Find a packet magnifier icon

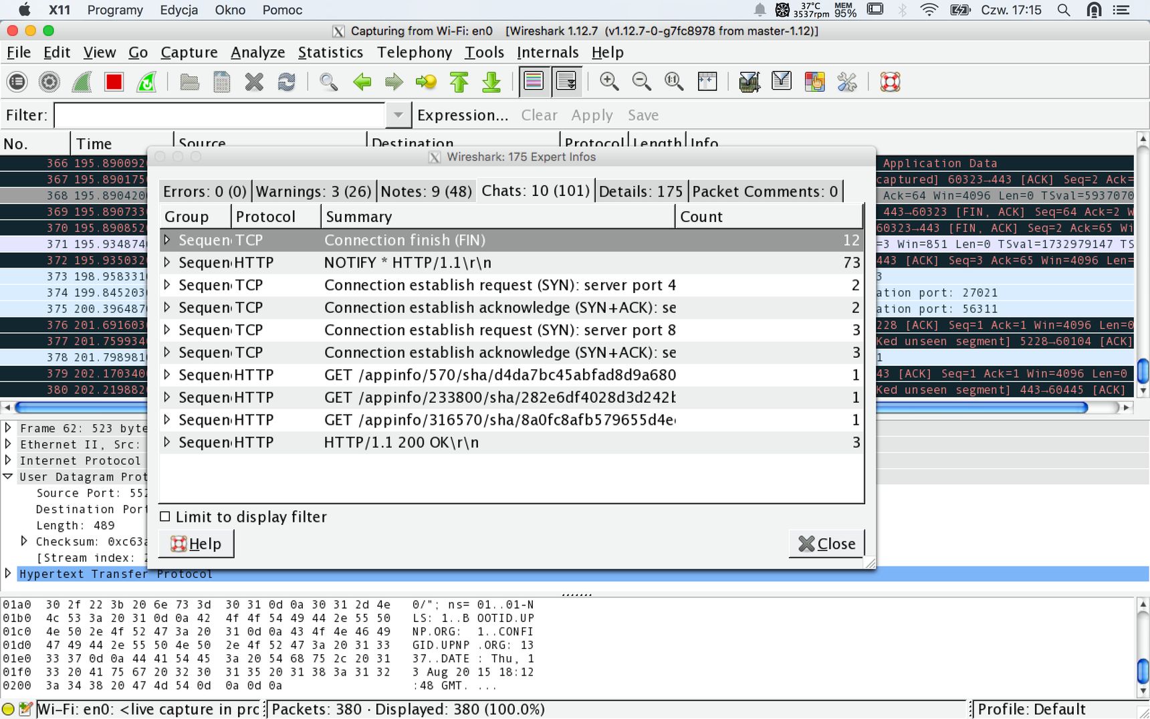tap(328, 82)
